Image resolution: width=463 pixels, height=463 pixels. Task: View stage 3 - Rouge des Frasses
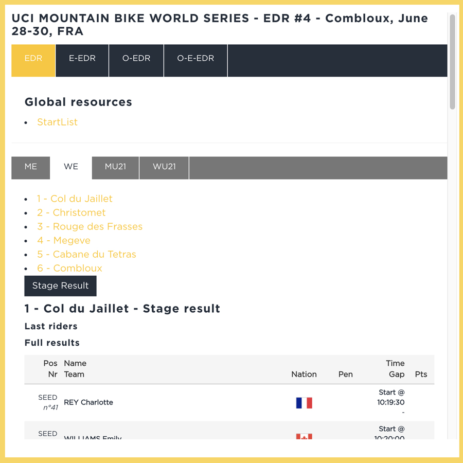[x=90, y=227]
